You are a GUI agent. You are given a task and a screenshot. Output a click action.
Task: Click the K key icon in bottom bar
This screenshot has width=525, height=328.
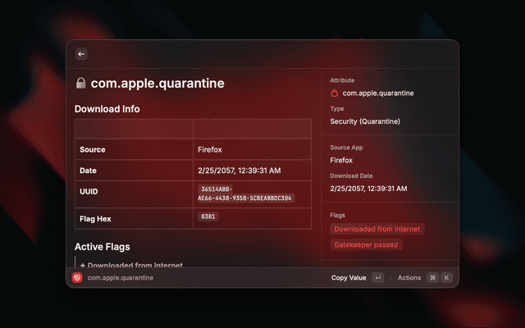coord(446,278)
